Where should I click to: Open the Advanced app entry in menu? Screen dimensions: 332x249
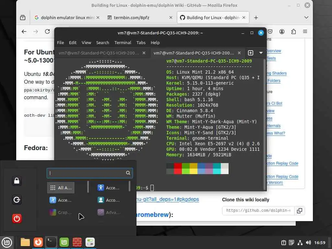tap(109, 212)
